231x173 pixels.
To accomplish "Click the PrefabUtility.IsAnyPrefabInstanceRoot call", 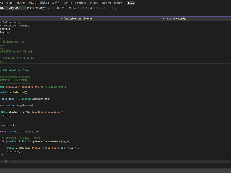I will point(38,142).
